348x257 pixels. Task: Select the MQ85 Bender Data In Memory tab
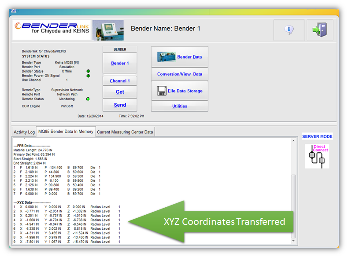tap(66, 132)
